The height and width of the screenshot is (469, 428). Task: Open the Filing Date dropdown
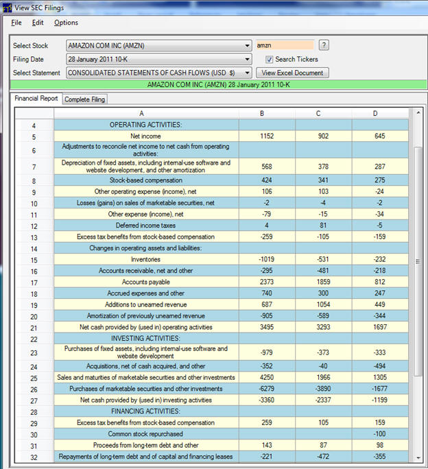tap(247, 59)
